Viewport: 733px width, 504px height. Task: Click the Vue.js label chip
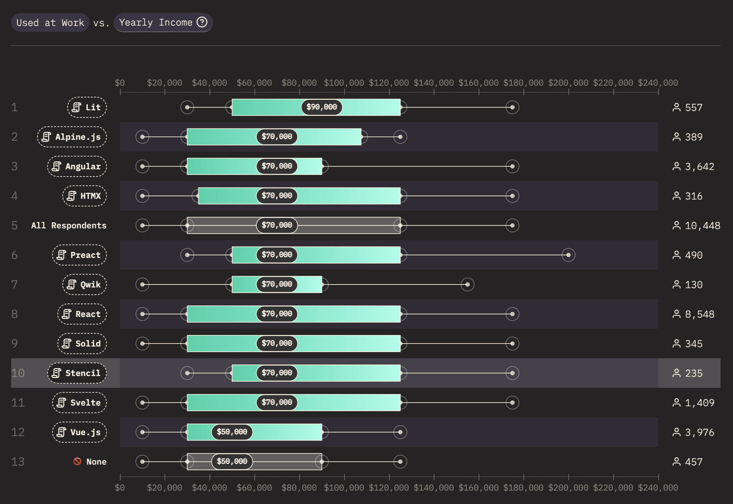[x=79, y=432]
